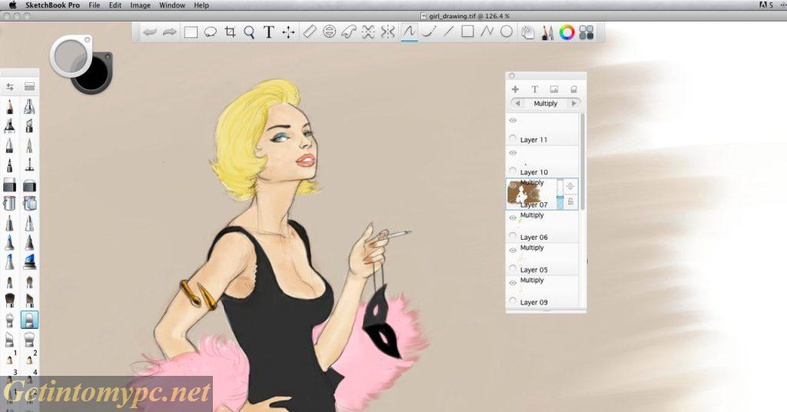Image resolution: width=787 pixels, height=412 pixels.
Task: Select the straight Line draw tool
Action: (x=448, y=32)
